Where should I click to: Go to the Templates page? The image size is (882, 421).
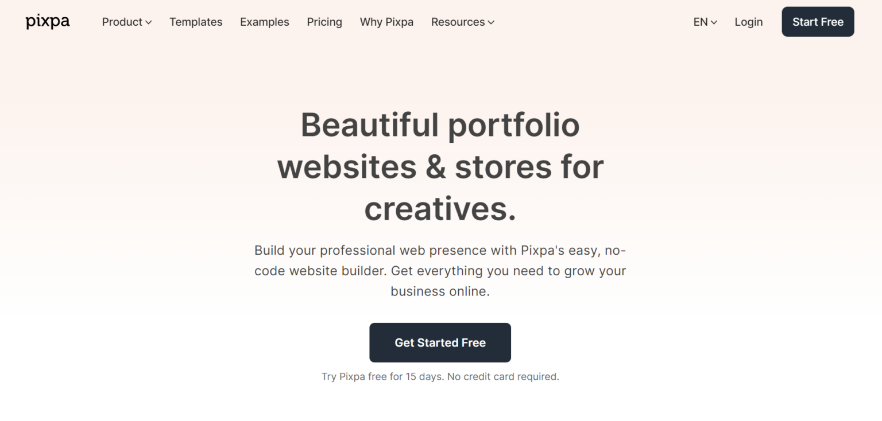(x=196, y=22)
